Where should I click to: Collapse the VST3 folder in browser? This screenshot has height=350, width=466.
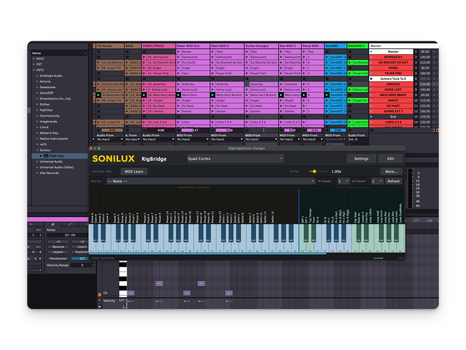coord(34,70)
